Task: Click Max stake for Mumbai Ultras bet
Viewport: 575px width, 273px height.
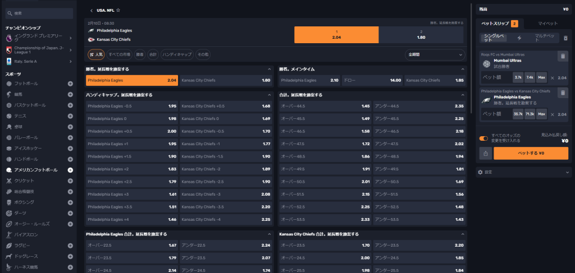Action: 541,77
